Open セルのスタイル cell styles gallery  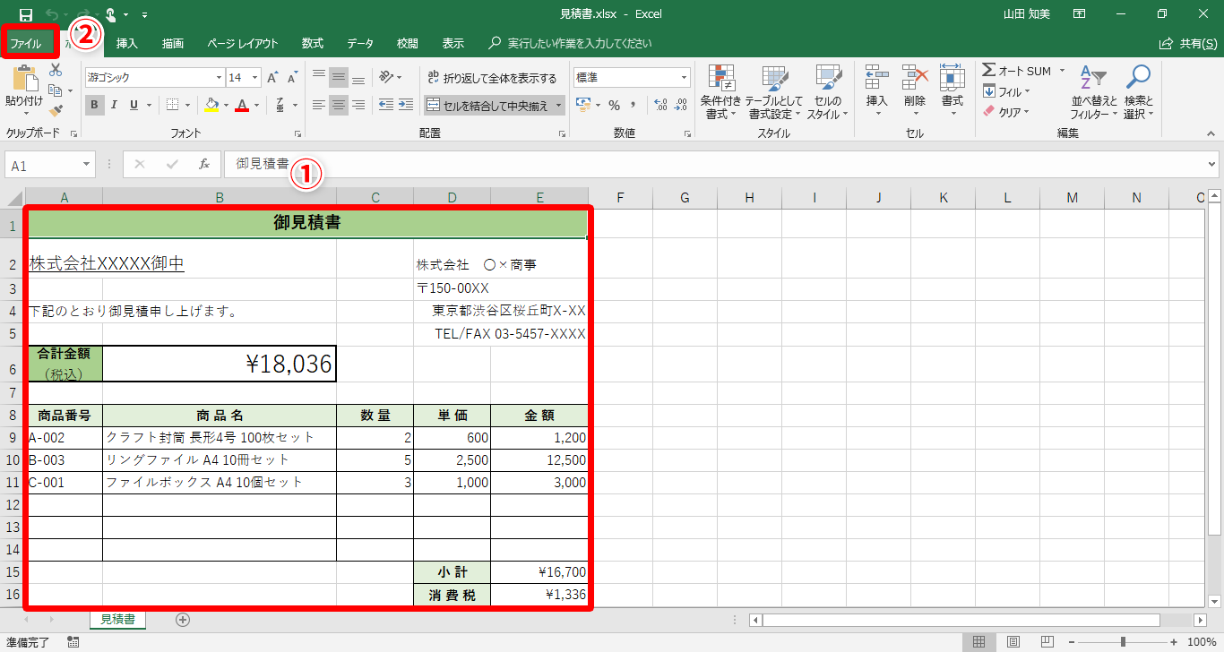tap(829, 92)
